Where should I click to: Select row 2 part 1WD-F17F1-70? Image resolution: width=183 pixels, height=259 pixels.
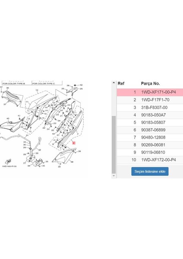150,100
